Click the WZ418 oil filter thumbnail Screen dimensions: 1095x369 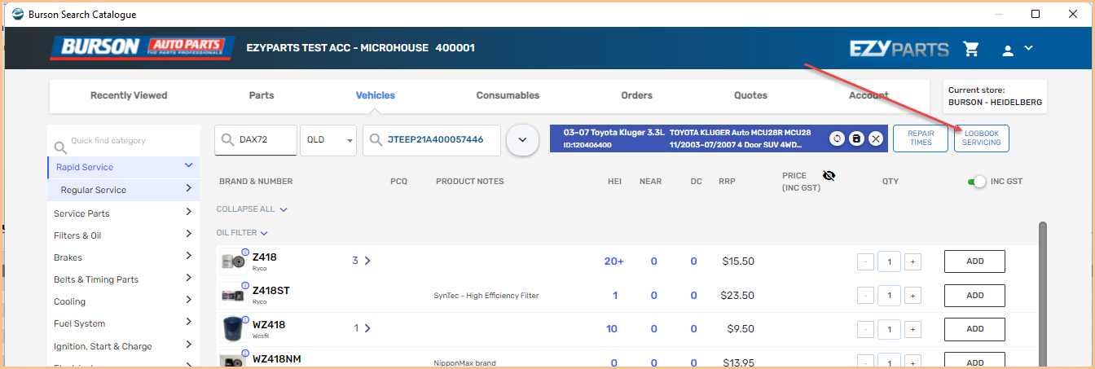pyautogui.click(x=233, y=328)
